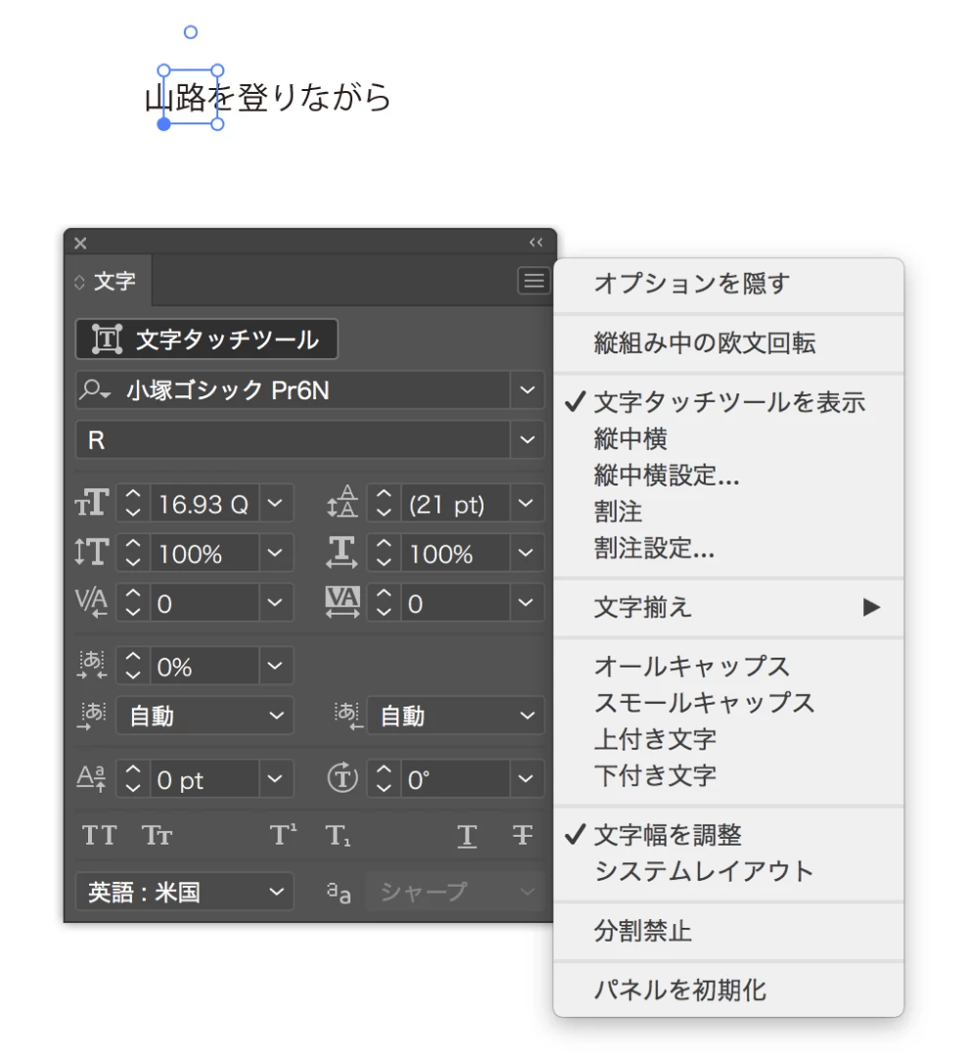Viewport: 967px width, 1057px height.
Task: Toggle the Strikethrough button
Action: [523, 835]
